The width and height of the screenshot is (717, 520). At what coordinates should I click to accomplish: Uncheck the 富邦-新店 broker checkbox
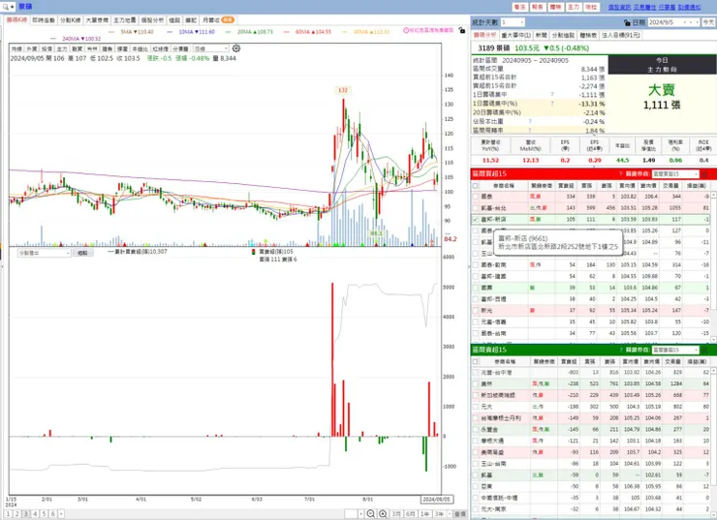coord(476,220)
